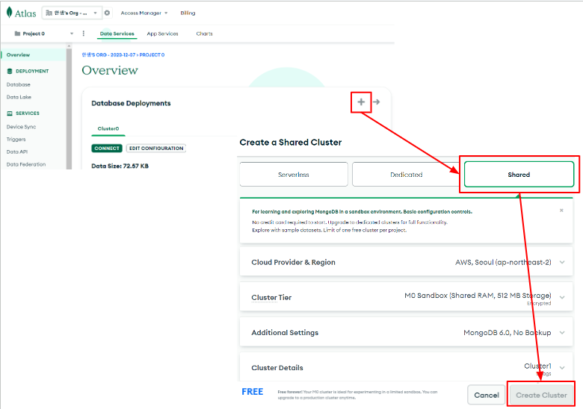The width and height of the screenshot is (583, 409).
Task: Open Database in the sidebar
Action: [18, 84]
